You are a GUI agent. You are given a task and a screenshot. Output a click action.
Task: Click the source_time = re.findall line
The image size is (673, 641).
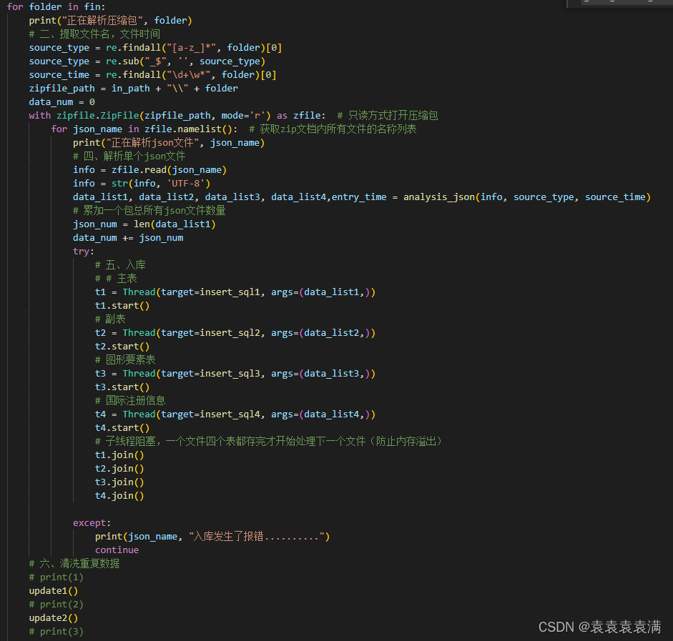click(x=153, y=74)
